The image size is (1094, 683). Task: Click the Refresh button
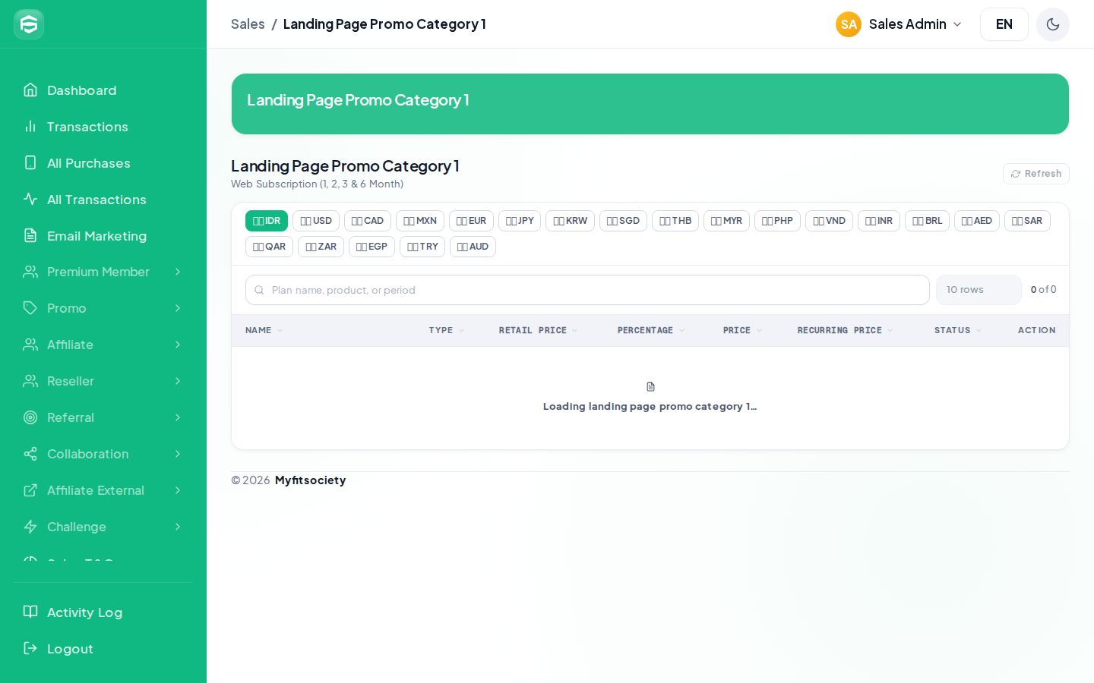[1036, 174]
